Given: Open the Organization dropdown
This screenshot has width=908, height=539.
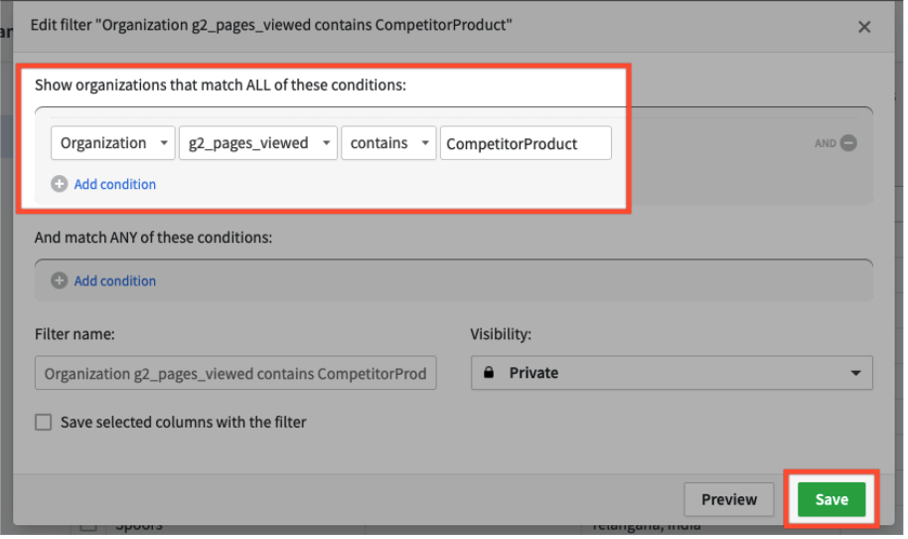Looking at the screenshot, I should pos(112,143).
